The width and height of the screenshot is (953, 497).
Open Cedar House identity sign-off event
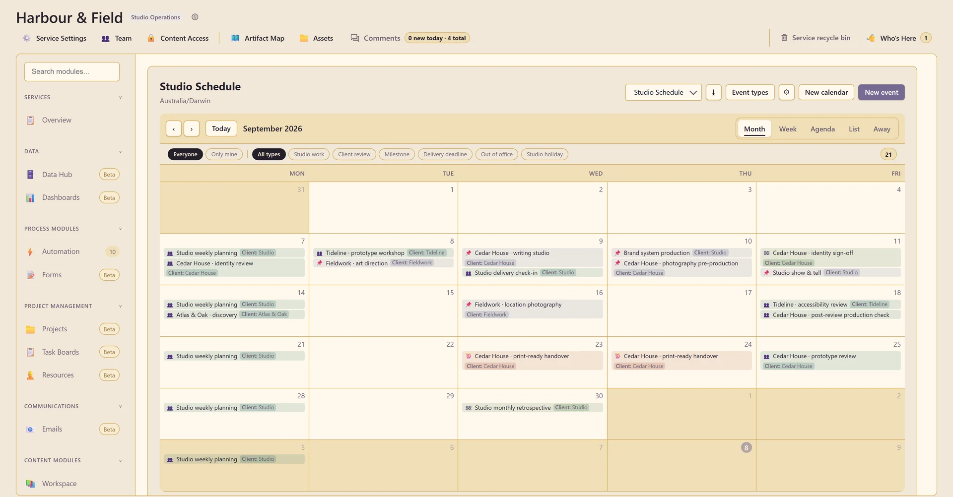(x=830, y=257)
